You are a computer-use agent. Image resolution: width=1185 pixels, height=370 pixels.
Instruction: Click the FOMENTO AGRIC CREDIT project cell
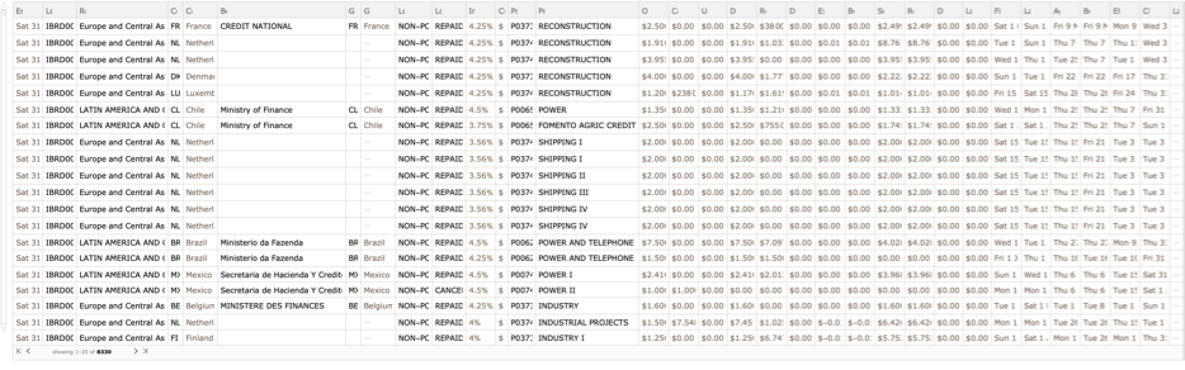[586, 125]
